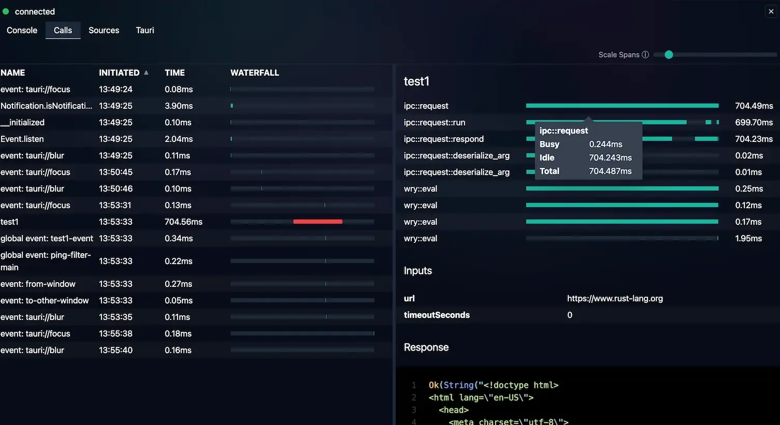Select the test1 call row
The height and width of the screenshot is (425, 780).
click(x=196, y=222)
